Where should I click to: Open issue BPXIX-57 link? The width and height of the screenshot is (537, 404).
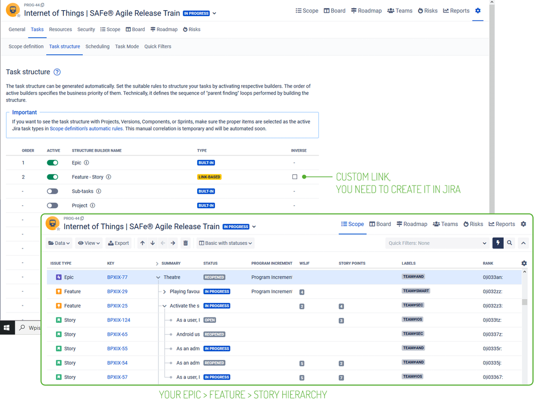tap(117, 377)
